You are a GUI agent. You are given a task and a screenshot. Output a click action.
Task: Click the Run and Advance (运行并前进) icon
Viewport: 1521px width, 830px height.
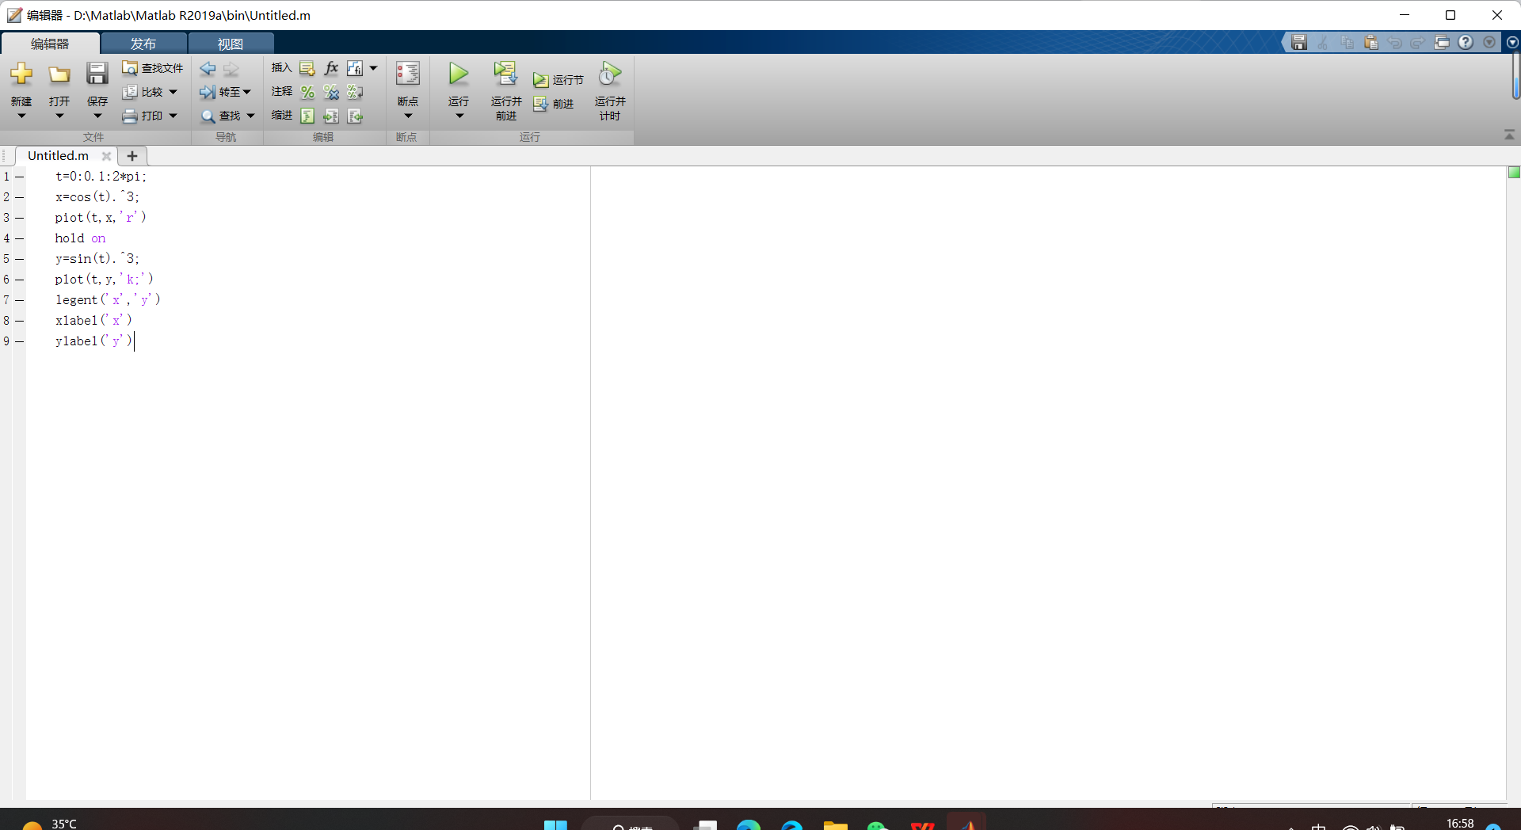tap(505, 74)
